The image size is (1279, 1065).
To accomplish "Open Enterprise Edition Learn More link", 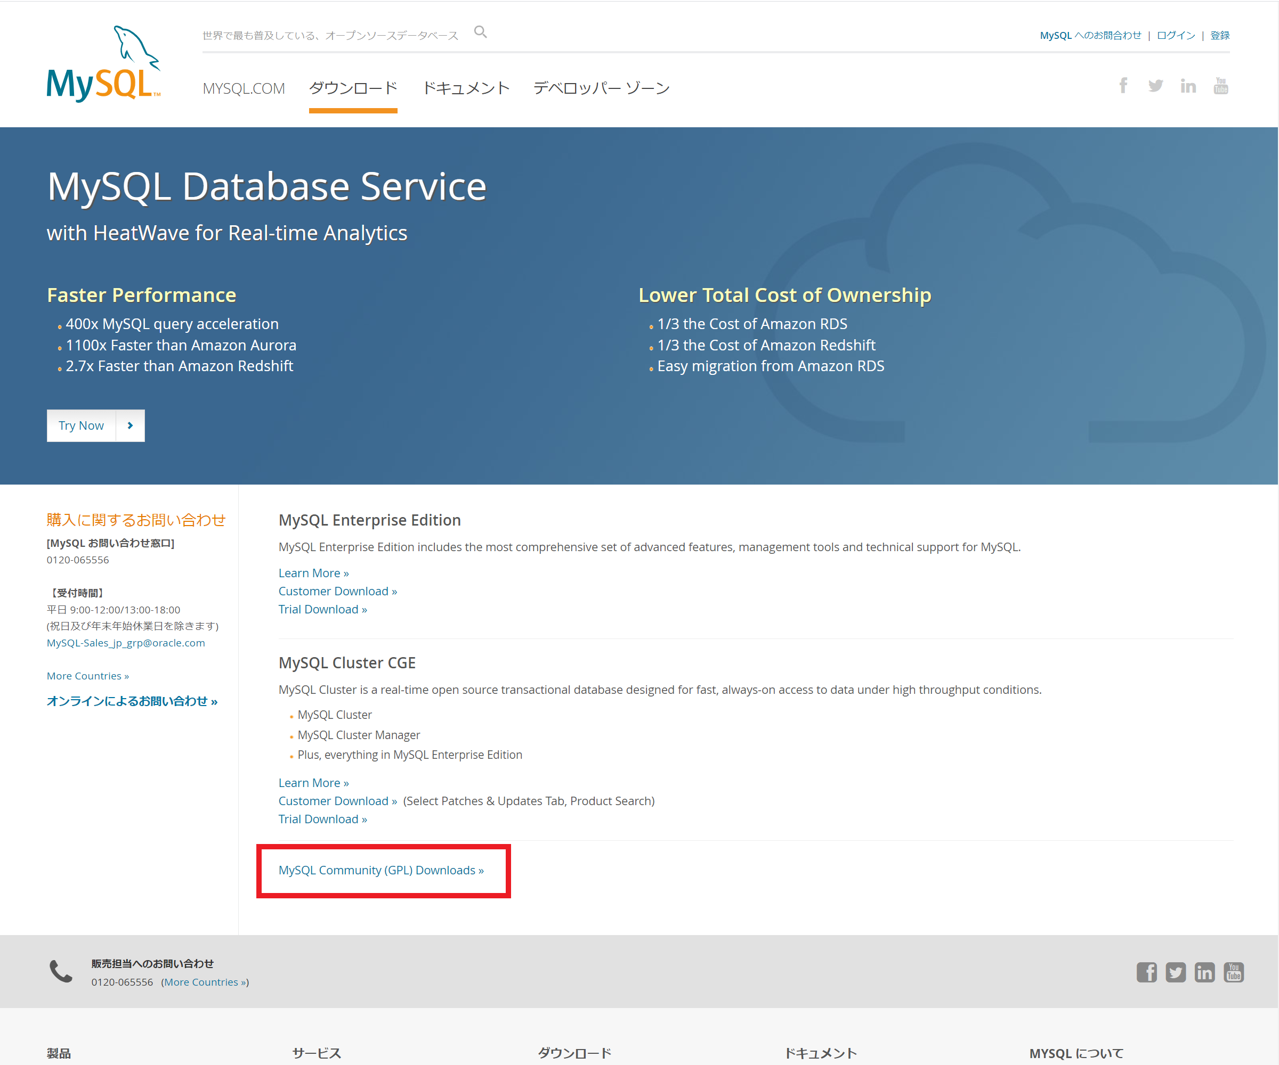I will click(x=314, y=572).
